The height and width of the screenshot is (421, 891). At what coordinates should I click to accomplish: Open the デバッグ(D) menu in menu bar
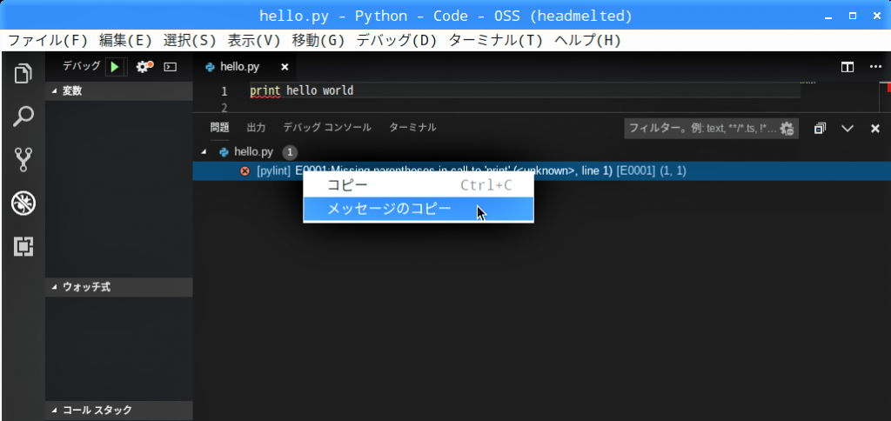click(x=397, y=40)
